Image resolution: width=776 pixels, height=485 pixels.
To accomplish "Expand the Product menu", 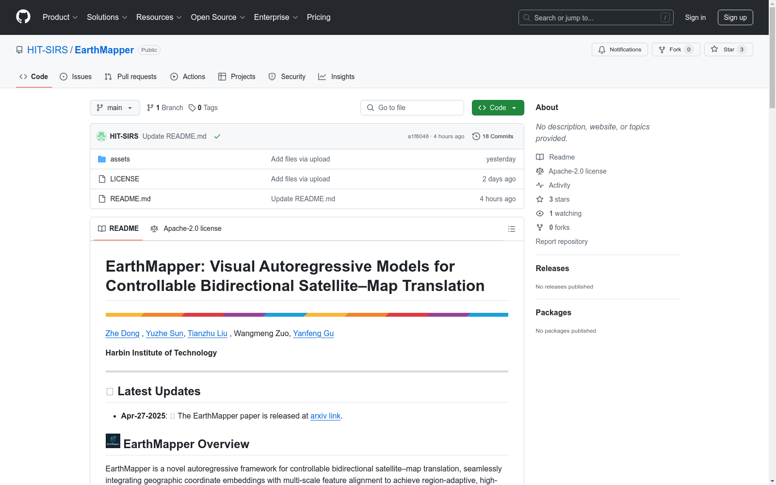I will 60,17.
